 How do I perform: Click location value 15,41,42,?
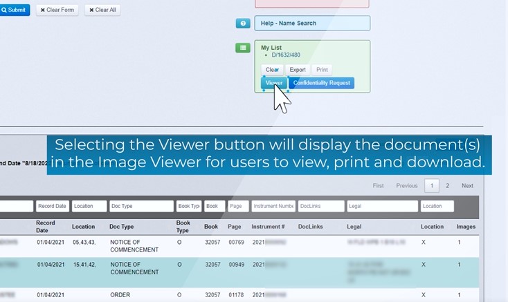[84, 265]
